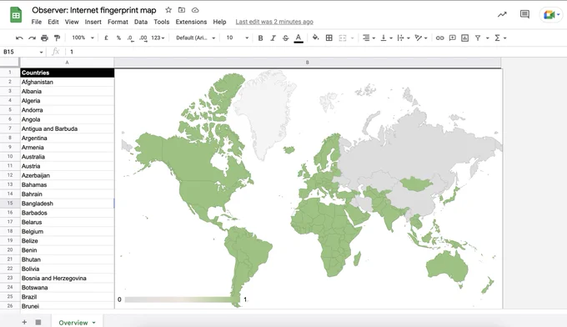Select row 10 header
567x327 pixels.
coord(10,157)
